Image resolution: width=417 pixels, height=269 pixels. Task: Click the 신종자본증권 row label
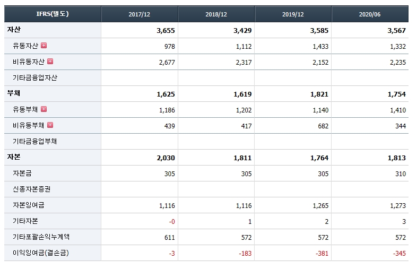point(32,189)
